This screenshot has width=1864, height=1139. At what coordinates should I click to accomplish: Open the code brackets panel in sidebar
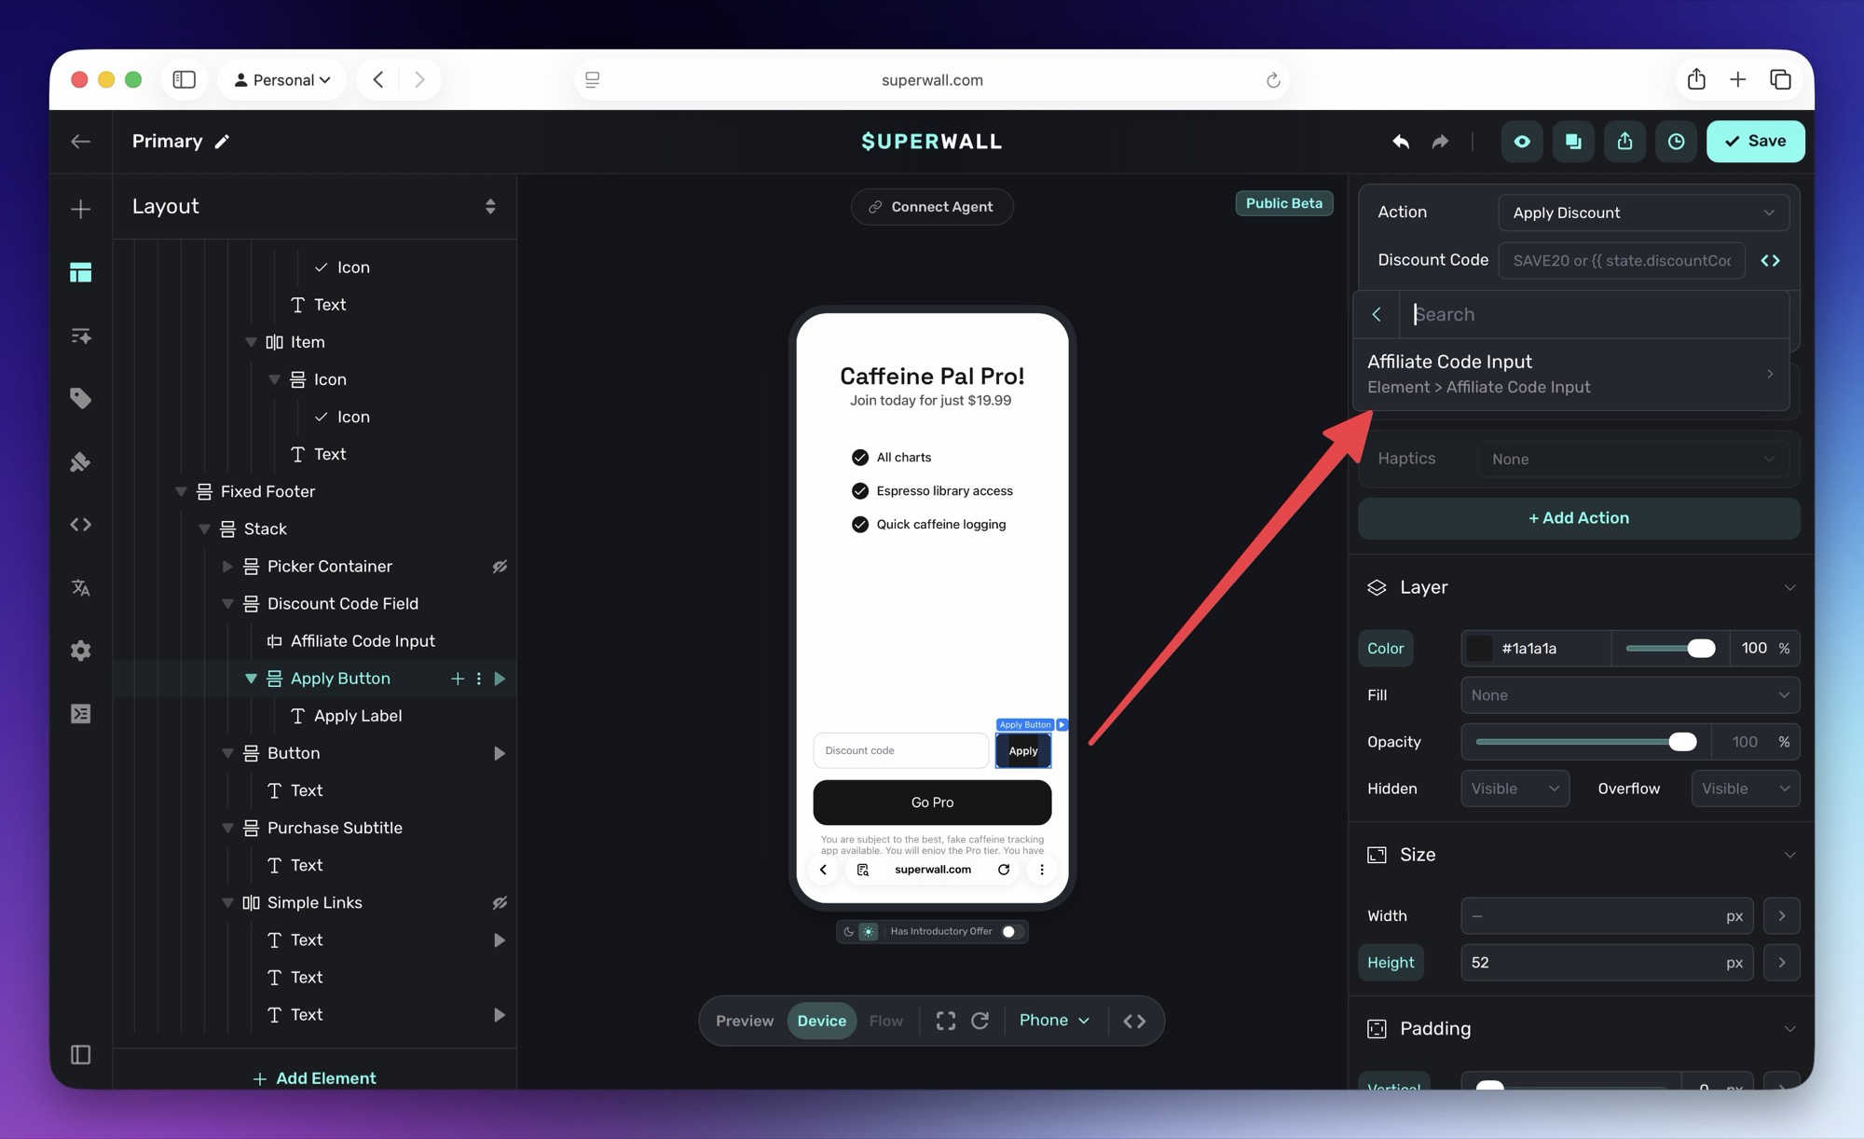coord(80,525)
